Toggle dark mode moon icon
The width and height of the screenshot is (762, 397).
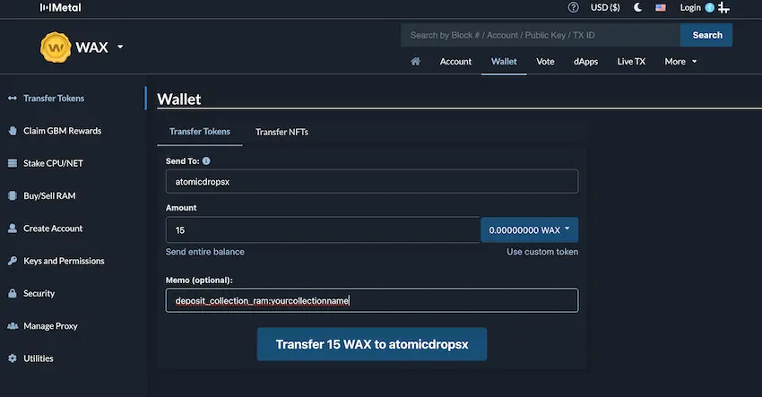[637, 7]
